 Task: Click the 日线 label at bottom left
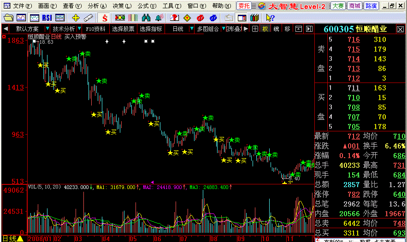(9, 238)
